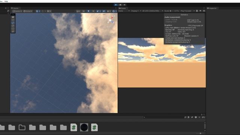This screenshot has width=240, height=135.
Task: Toggle Scene audio button
Action: point(93,11)
